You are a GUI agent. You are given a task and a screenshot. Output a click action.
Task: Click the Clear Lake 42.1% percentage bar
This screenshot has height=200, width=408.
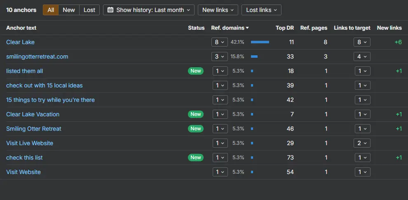260,42
